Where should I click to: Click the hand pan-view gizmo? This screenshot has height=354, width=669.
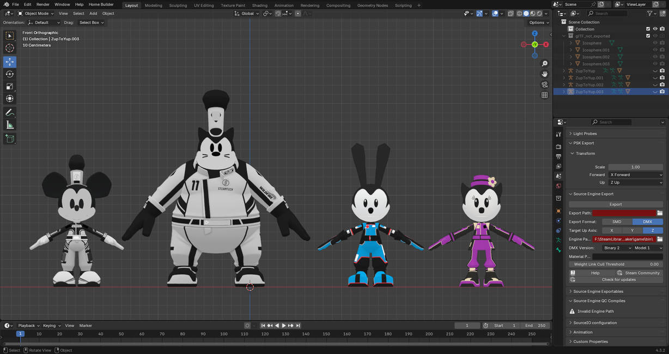tap(544, 74)
